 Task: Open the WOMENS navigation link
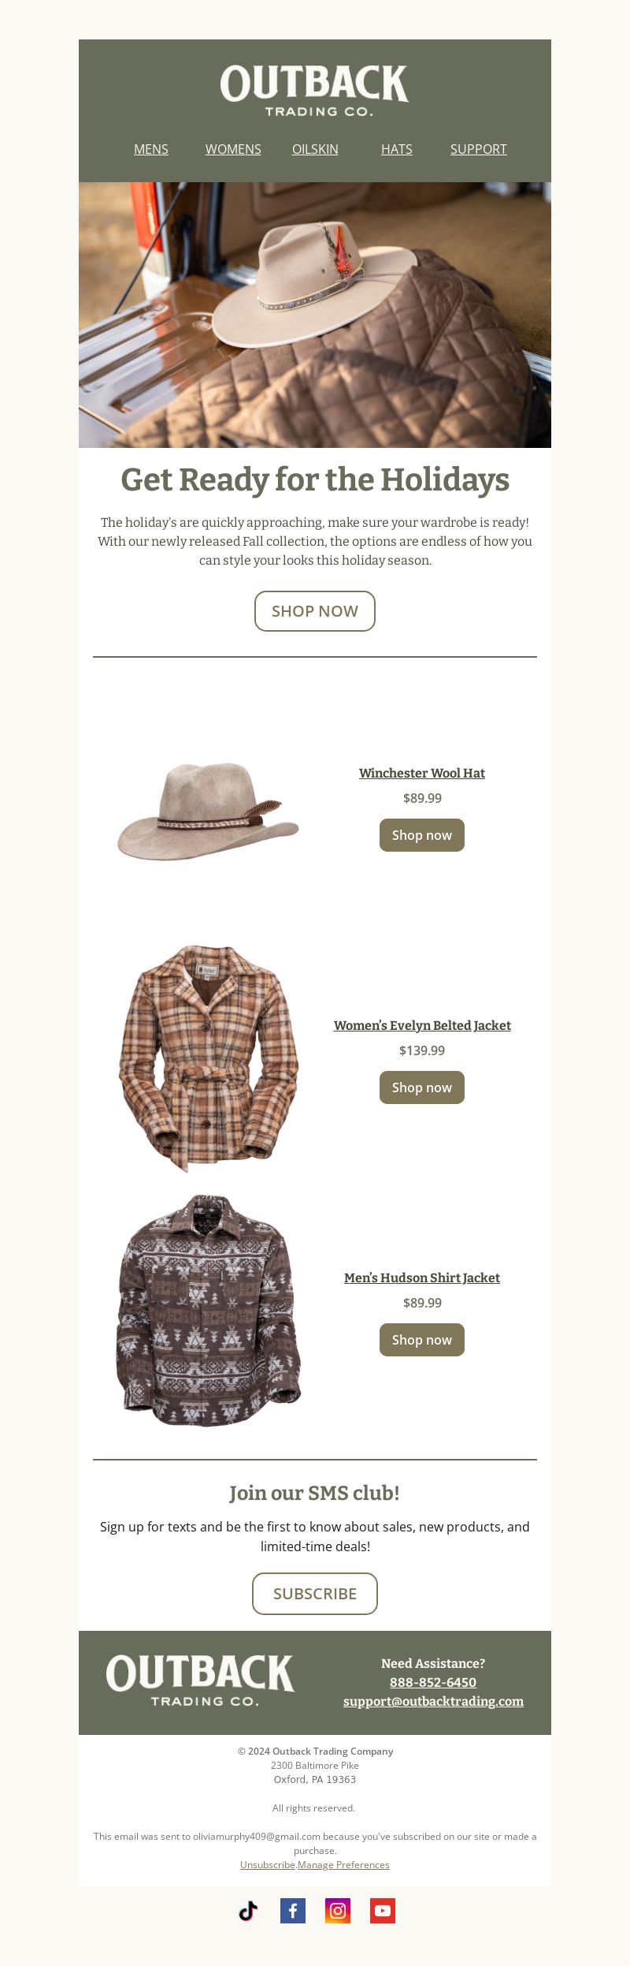click(x=233, y=149)
